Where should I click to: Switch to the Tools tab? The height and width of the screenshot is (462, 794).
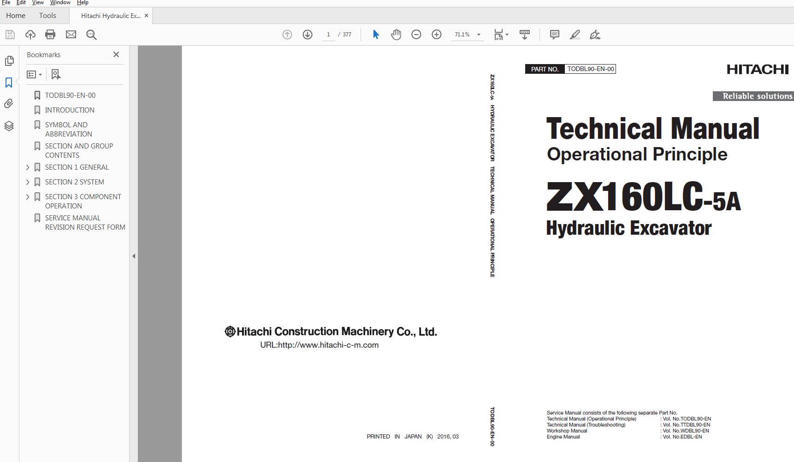[47, 16]
